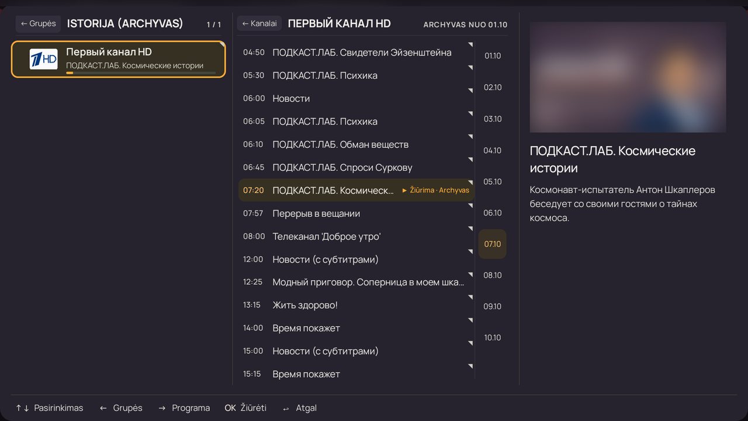This screenshot has height=421, width=748.
Task: Click the Pasirinkimas up-down arrows hint
Action: tap(50, 408)
